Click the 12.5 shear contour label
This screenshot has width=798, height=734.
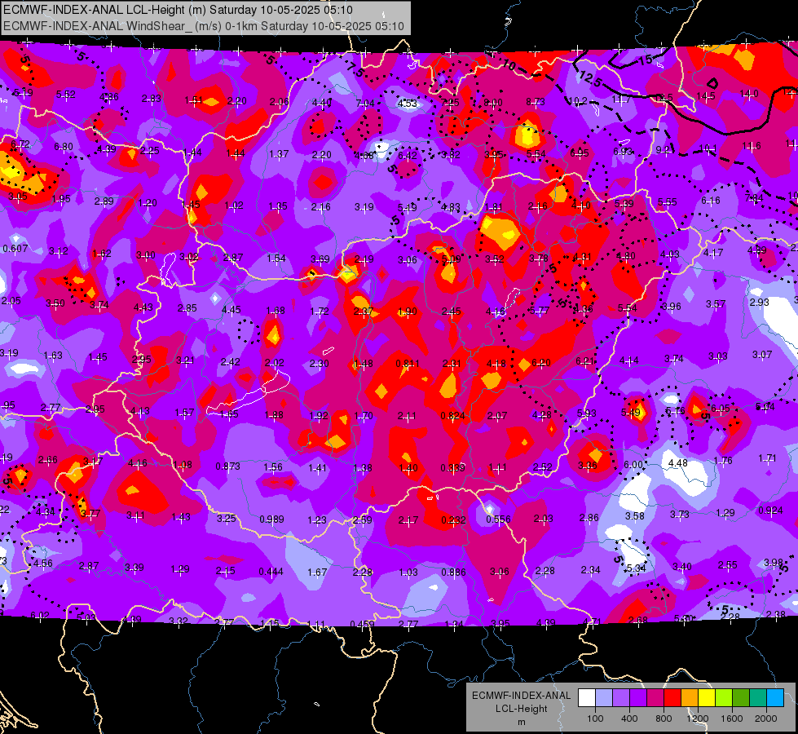tap(590, 78)
